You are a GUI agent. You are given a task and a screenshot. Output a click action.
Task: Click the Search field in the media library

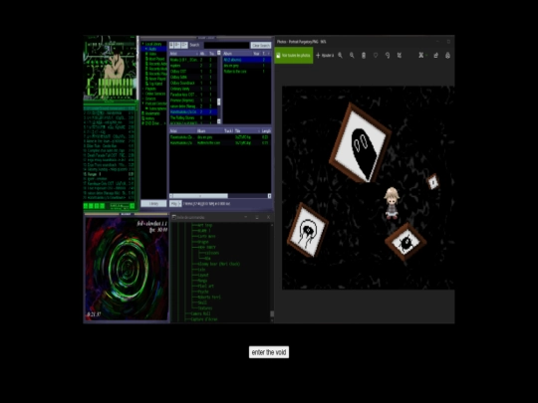coord(226,45)
